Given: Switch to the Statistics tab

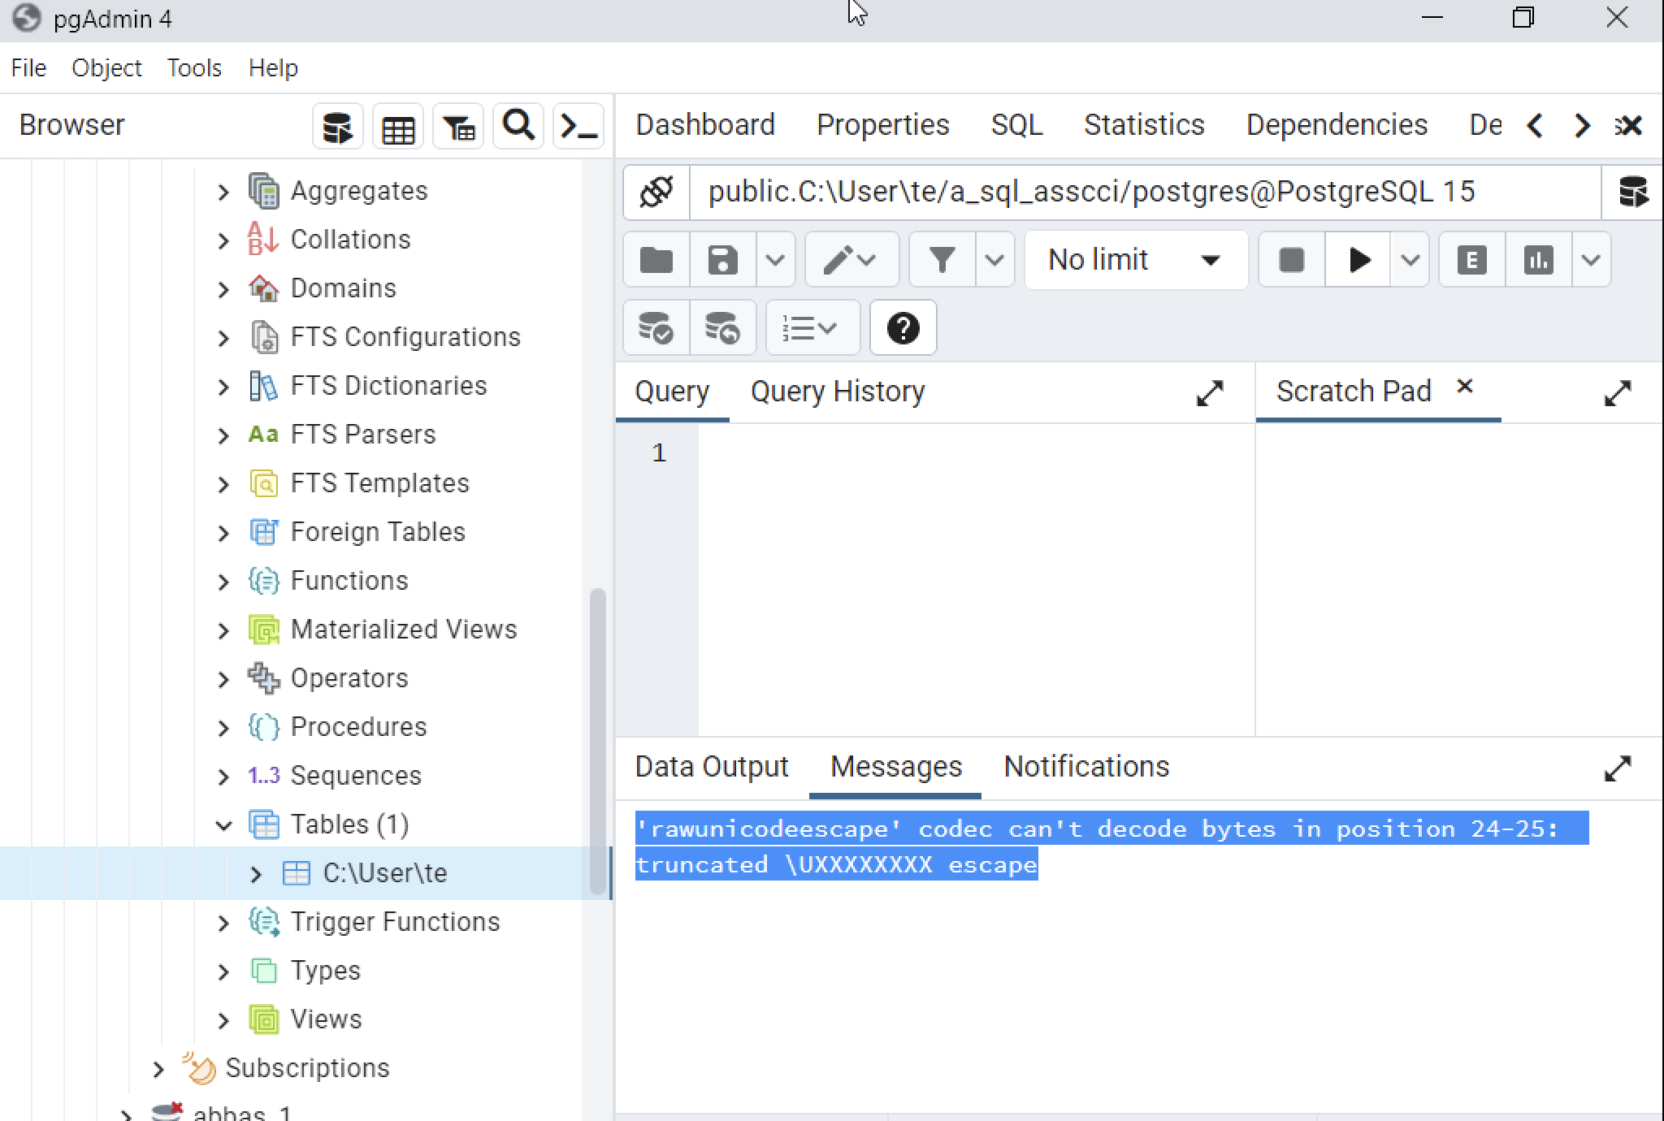Looking at the screenshot, I should 1143,124.
